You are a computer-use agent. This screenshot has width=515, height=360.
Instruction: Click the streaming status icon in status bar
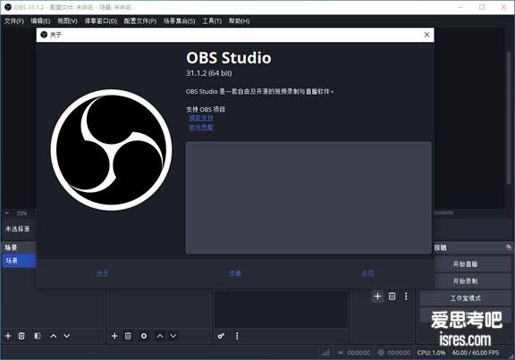(x=341, y=353)
